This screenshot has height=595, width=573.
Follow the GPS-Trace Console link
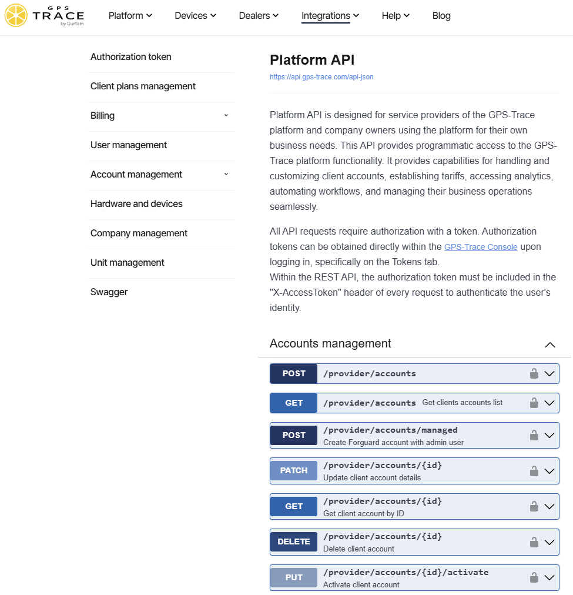click(481, 247)
